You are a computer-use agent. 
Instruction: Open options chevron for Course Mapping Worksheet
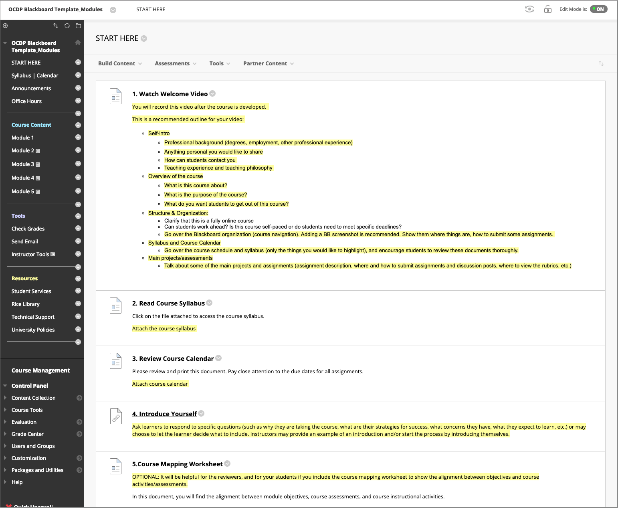tap(227, 463)
